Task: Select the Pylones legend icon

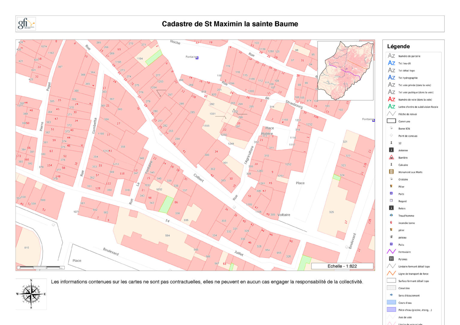Action: point(391,259)
